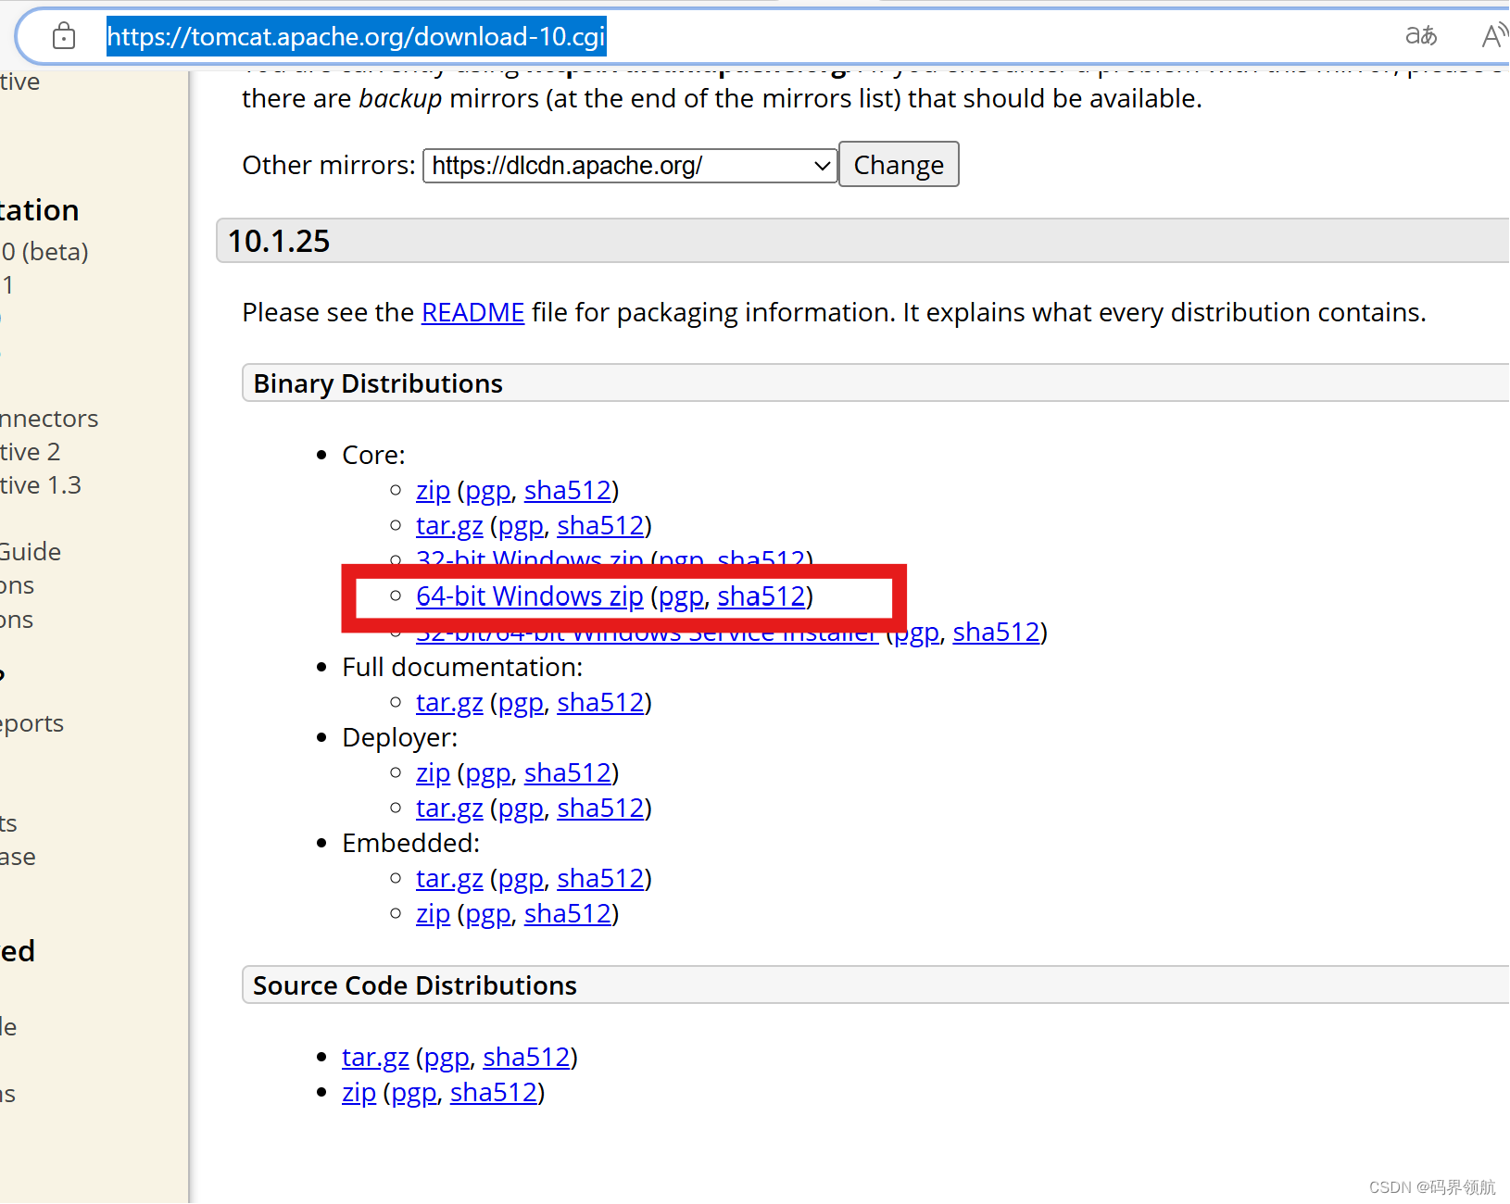
Task: Open Full documentation pgp signature
Action: pos(521,702)
